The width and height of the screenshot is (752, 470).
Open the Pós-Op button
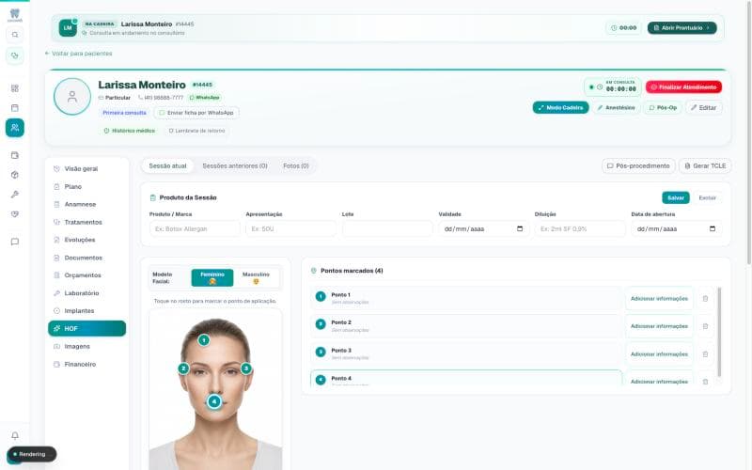[663, 107]
